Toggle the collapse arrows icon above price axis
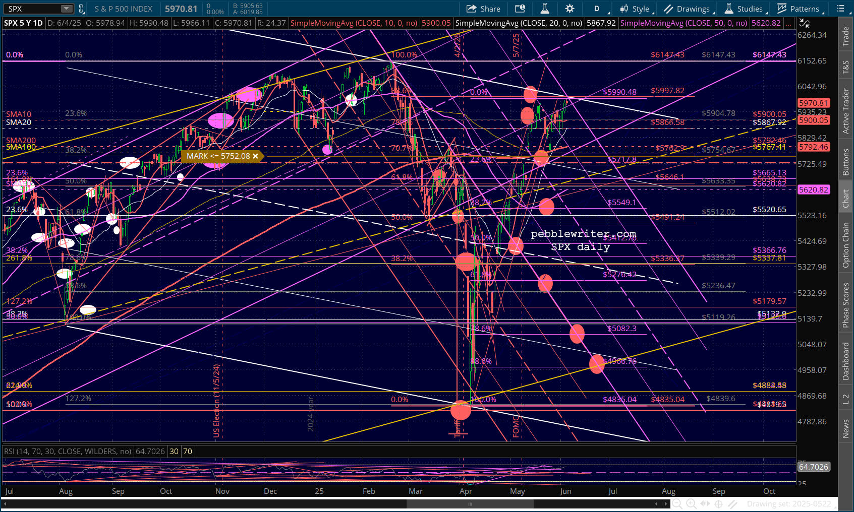This screenshot has height=512, width=854. pos(805,23)
